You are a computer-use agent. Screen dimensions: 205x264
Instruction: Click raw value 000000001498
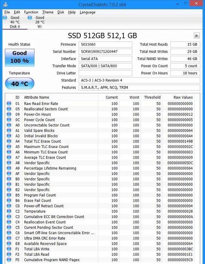pos(180,141)
